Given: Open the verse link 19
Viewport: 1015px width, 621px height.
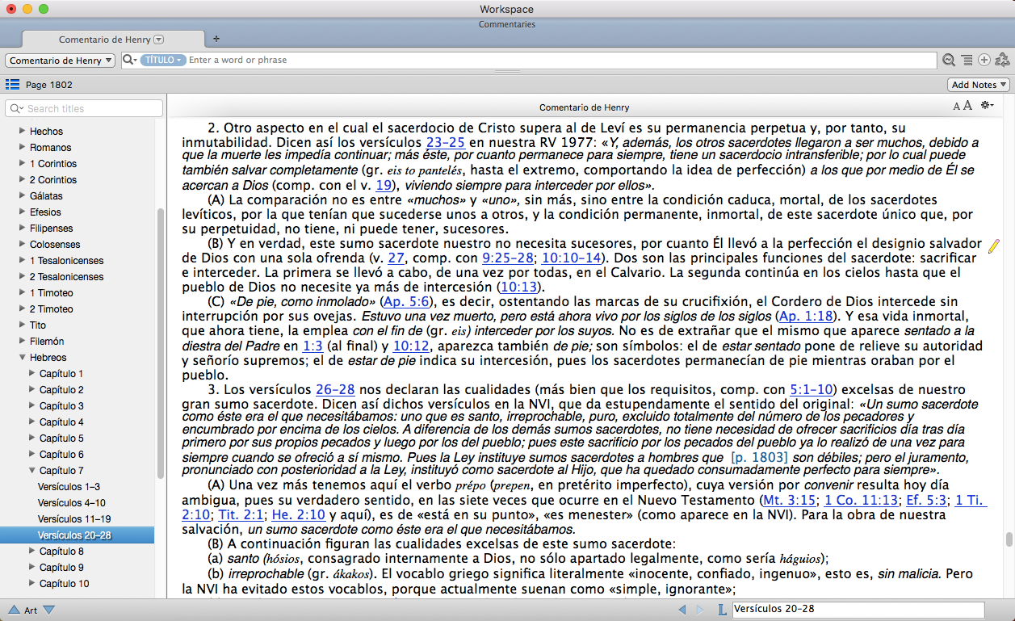Looking at the screenshot, I should 384,184.
